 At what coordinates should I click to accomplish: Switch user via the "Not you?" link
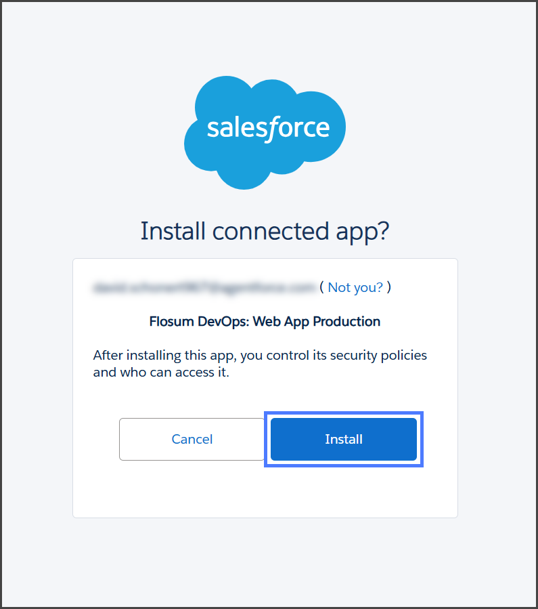point(355,287)
